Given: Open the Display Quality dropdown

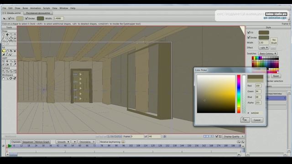Looking at the screenshot, I should pyautogui.click(x=234, y=137).
